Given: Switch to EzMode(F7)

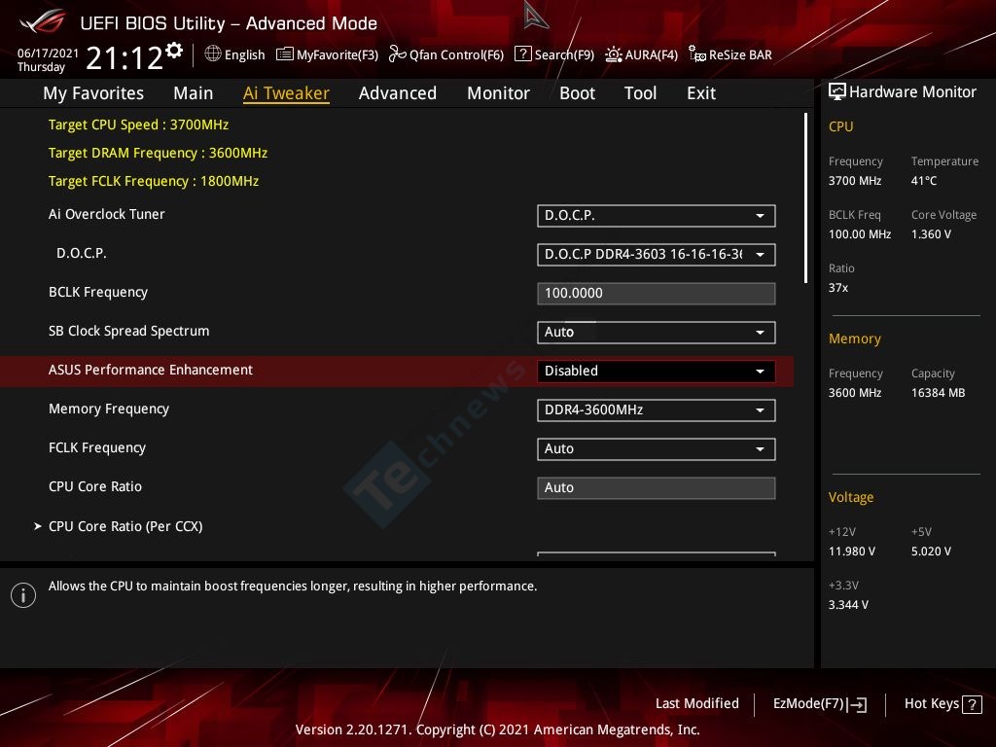Looking at the screenshot, I should (819, 704).
